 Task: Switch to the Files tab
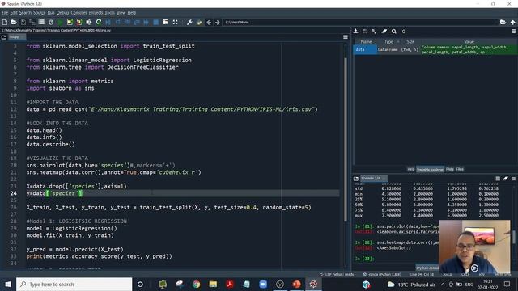pyautogui.click(x=460, y=169)
